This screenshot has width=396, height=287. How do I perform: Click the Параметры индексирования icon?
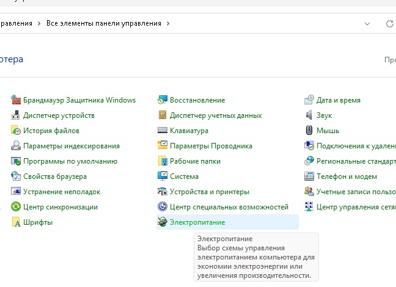coord(16,146)
